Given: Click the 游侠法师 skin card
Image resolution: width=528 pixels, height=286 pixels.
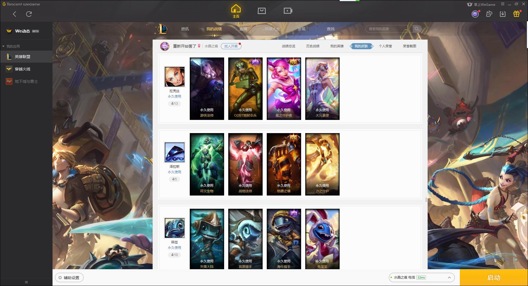Looking at the screenshot, I should [x=207, y=89].
